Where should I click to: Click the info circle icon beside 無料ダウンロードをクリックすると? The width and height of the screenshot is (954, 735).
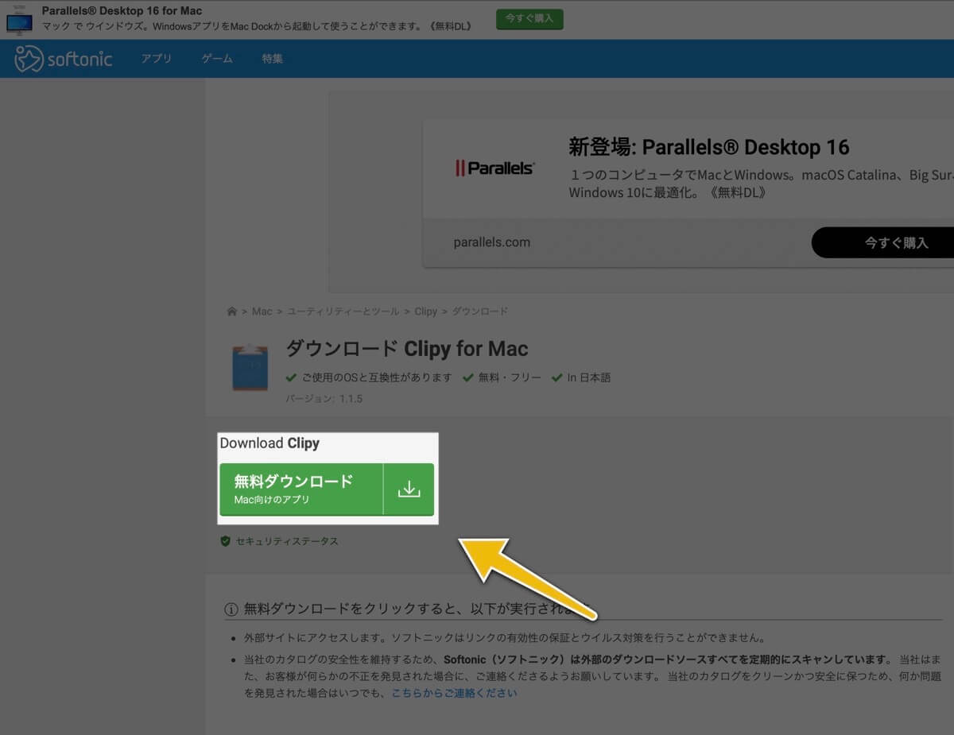coord(231,609)
